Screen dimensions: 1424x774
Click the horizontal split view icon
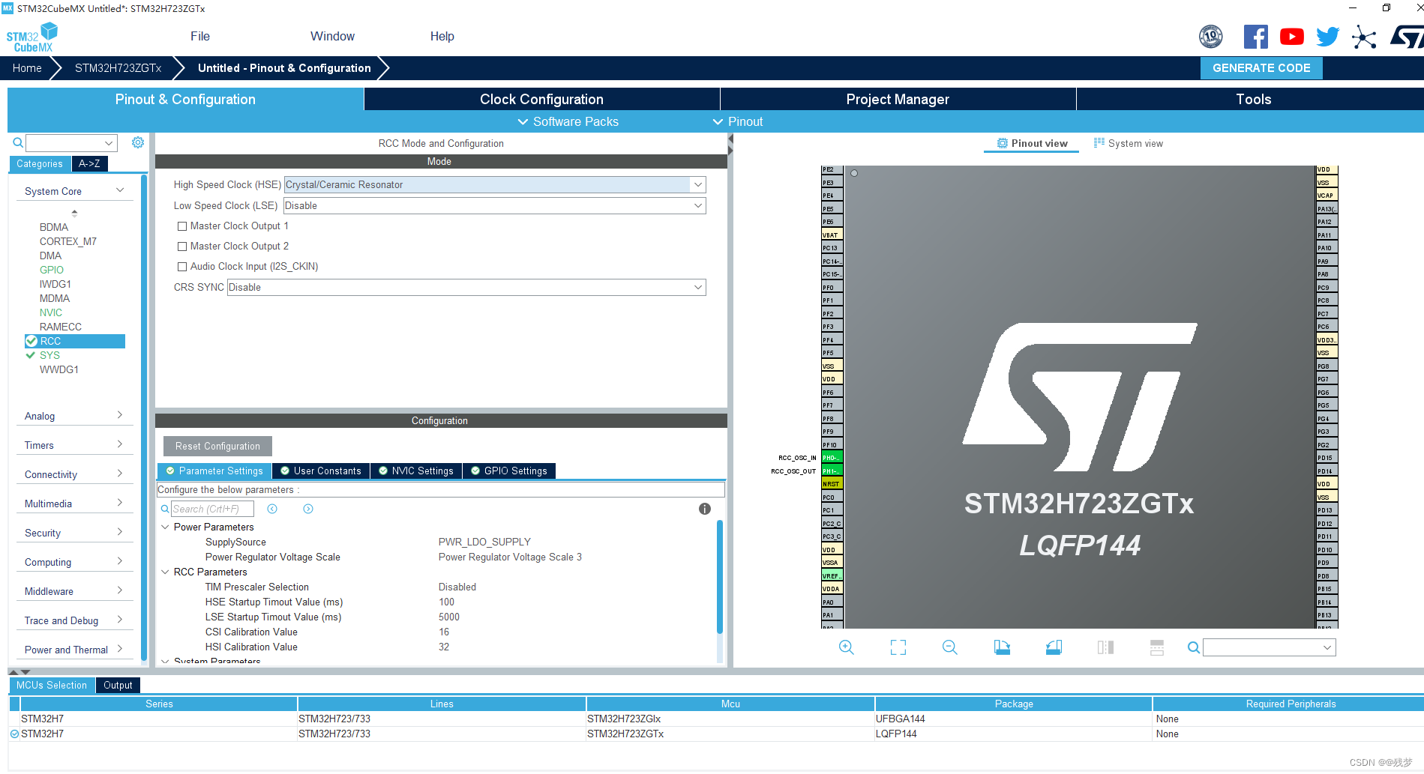1157,647
